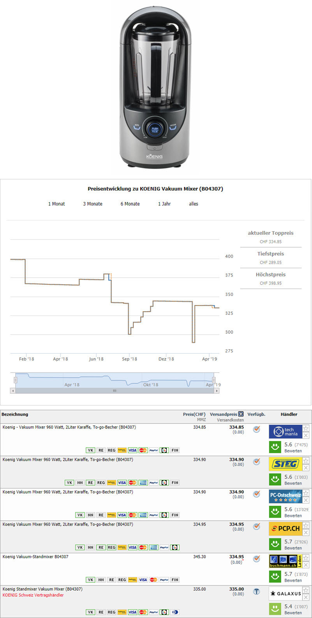Screen dimensions: 312x618
Task: Click the availability checkmark in STEG row
Action: click(x=256, y=462)
